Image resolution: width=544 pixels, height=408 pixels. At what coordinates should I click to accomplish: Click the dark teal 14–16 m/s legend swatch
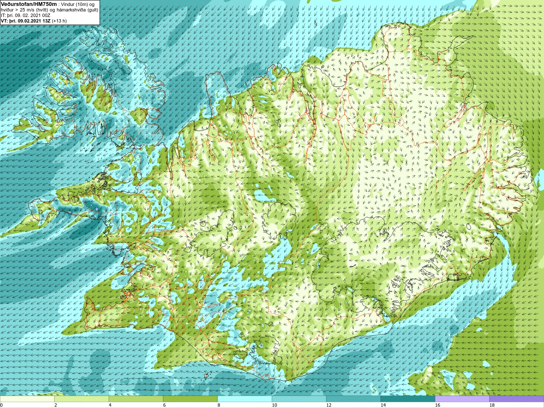pyautogui.click(x=408, y=399)
